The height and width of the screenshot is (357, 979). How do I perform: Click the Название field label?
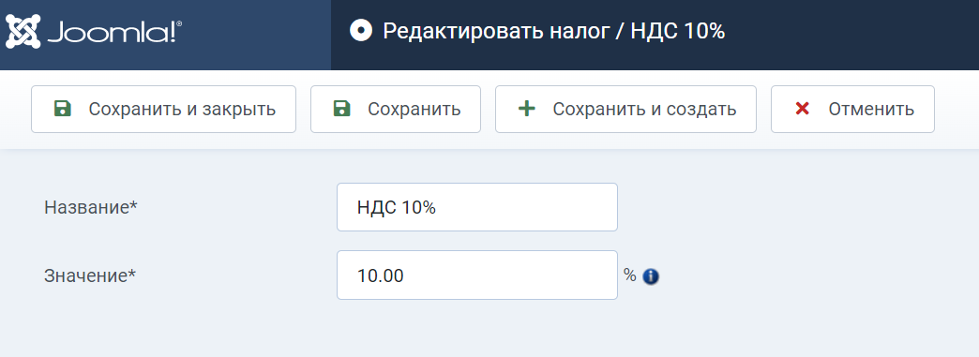tap(91, 207)
